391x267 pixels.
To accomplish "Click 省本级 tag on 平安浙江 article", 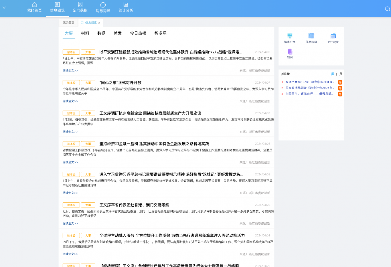I will coord(71,52).
